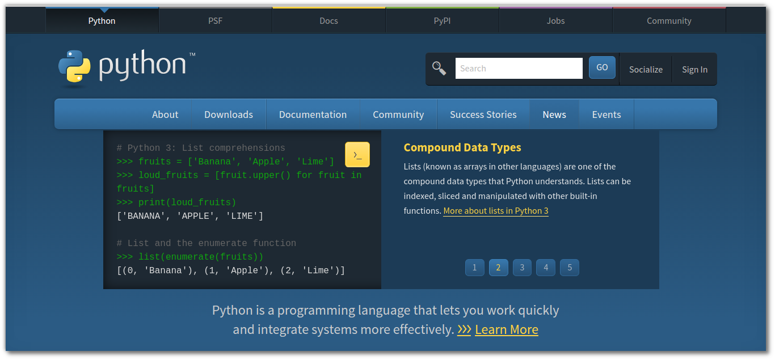The height and width of the screenshot is (360, 775).
Task: Open the Python top-level tab
Action: point(102,20)
